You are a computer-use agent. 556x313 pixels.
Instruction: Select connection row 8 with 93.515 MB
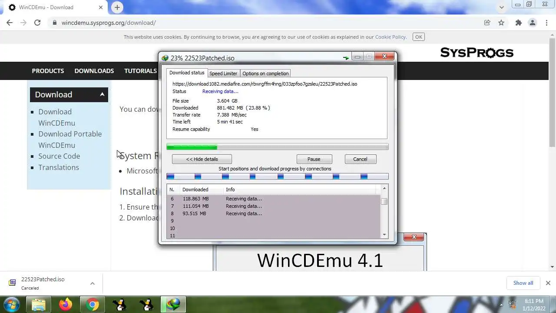click(274, 213)
